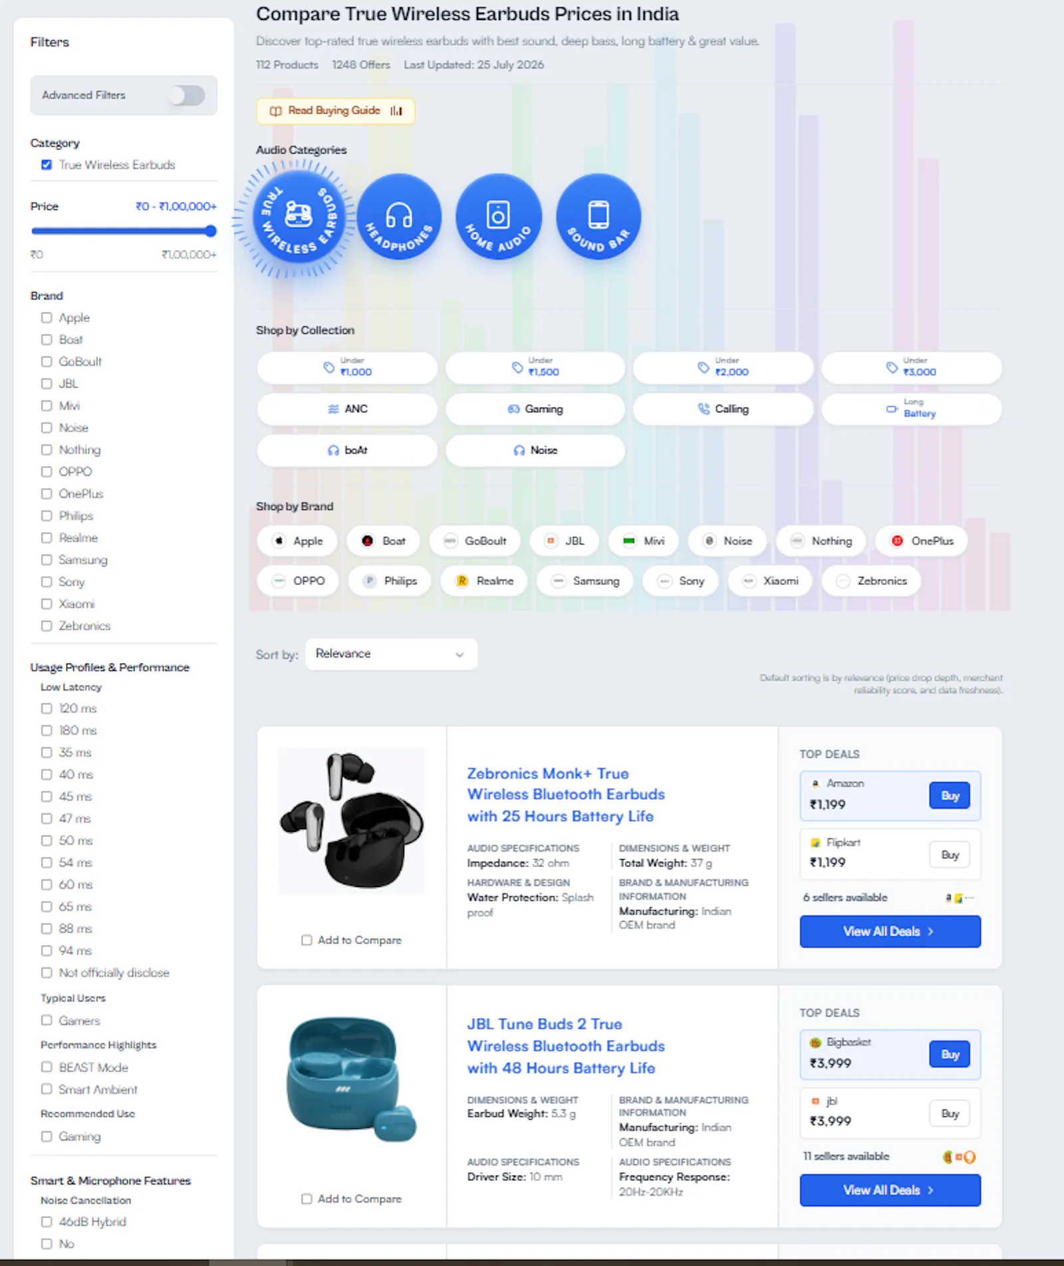Click the Realme brand chip

tap(484, 580)
